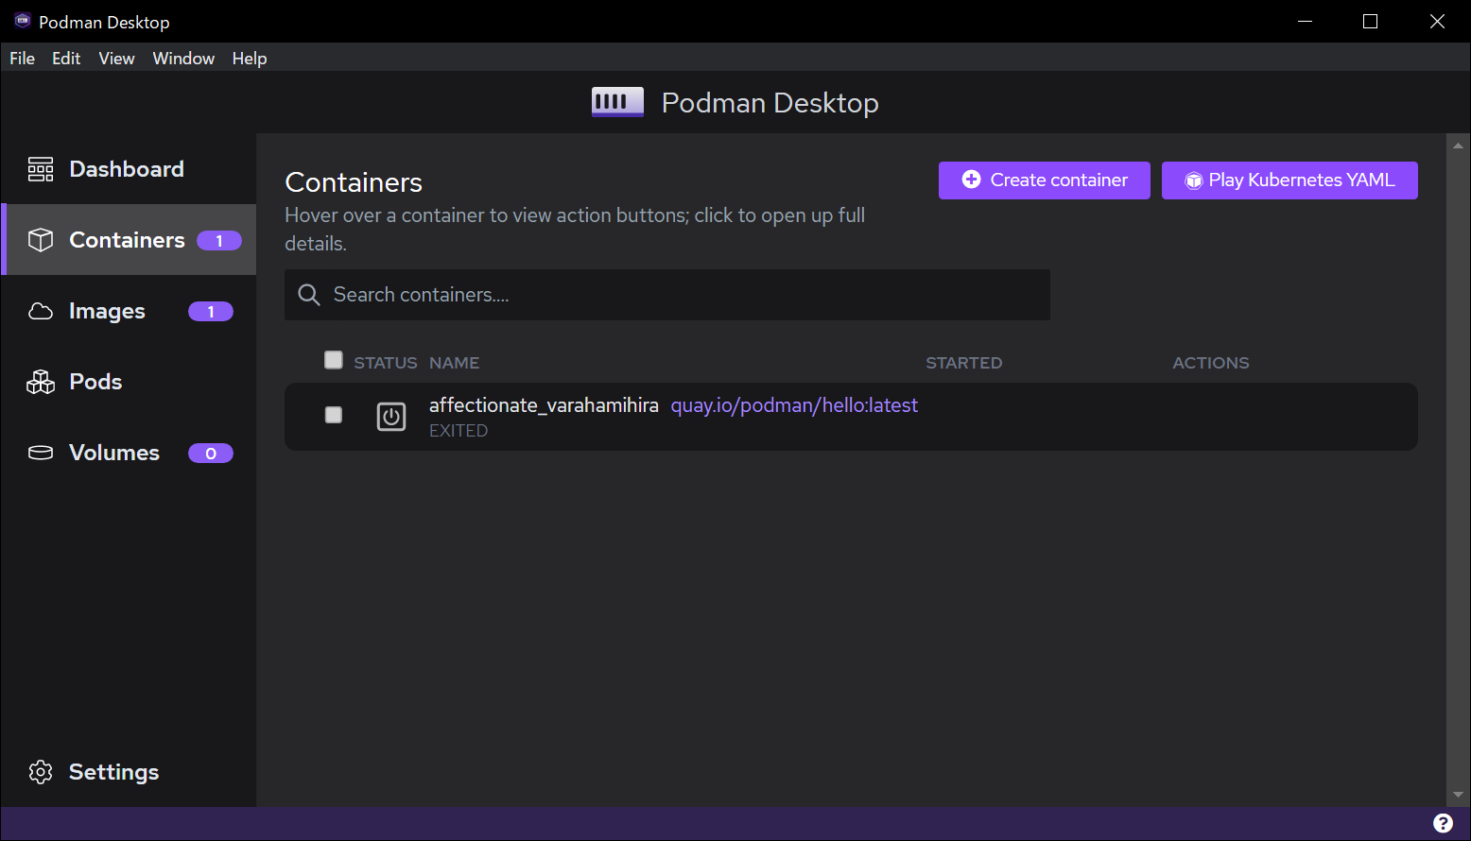The height and width of the screenshot is (841, 1471).
Task: Toggle the select-all containers checkbox
Action: [x=334, y=360]
